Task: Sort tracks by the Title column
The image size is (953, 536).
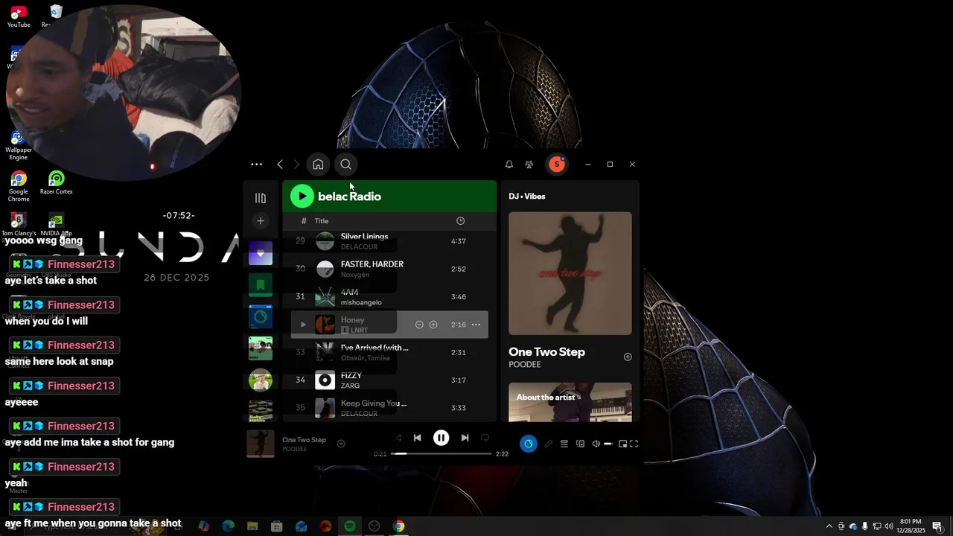Action: pos(322,221)
